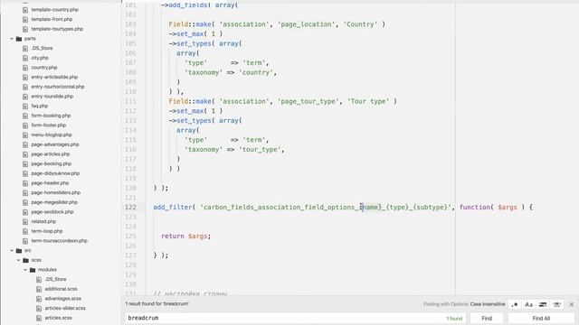
Task: Click line number 125 in the gutter
Action: coord(130,236)
